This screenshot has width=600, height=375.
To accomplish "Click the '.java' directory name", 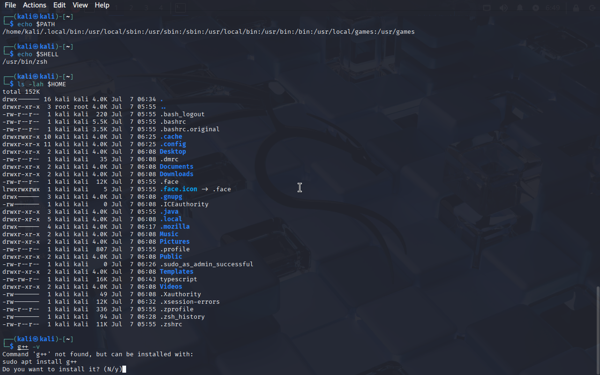I will (x=169, y=212).
